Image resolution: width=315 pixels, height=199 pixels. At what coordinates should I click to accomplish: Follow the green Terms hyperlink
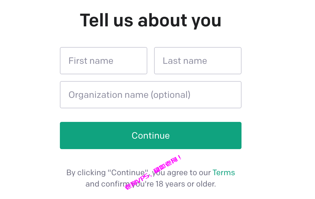pyautogui.click(x=224, y=173)
